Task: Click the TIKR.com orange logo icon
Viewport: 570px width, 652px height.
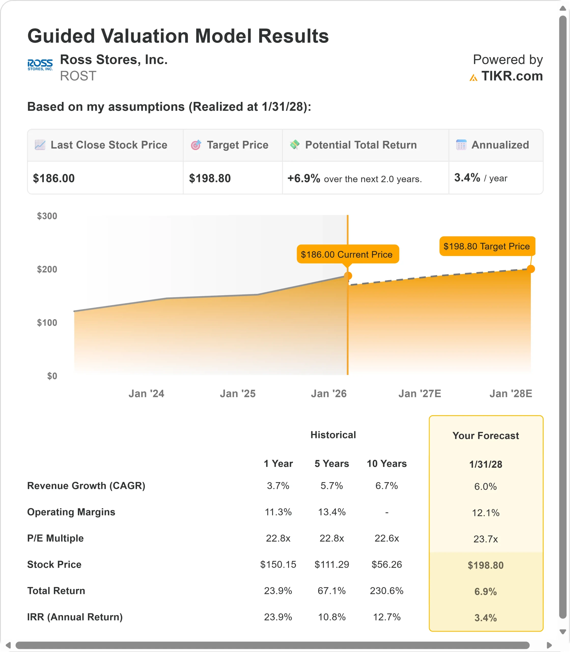Action: [x=473, y=77]
